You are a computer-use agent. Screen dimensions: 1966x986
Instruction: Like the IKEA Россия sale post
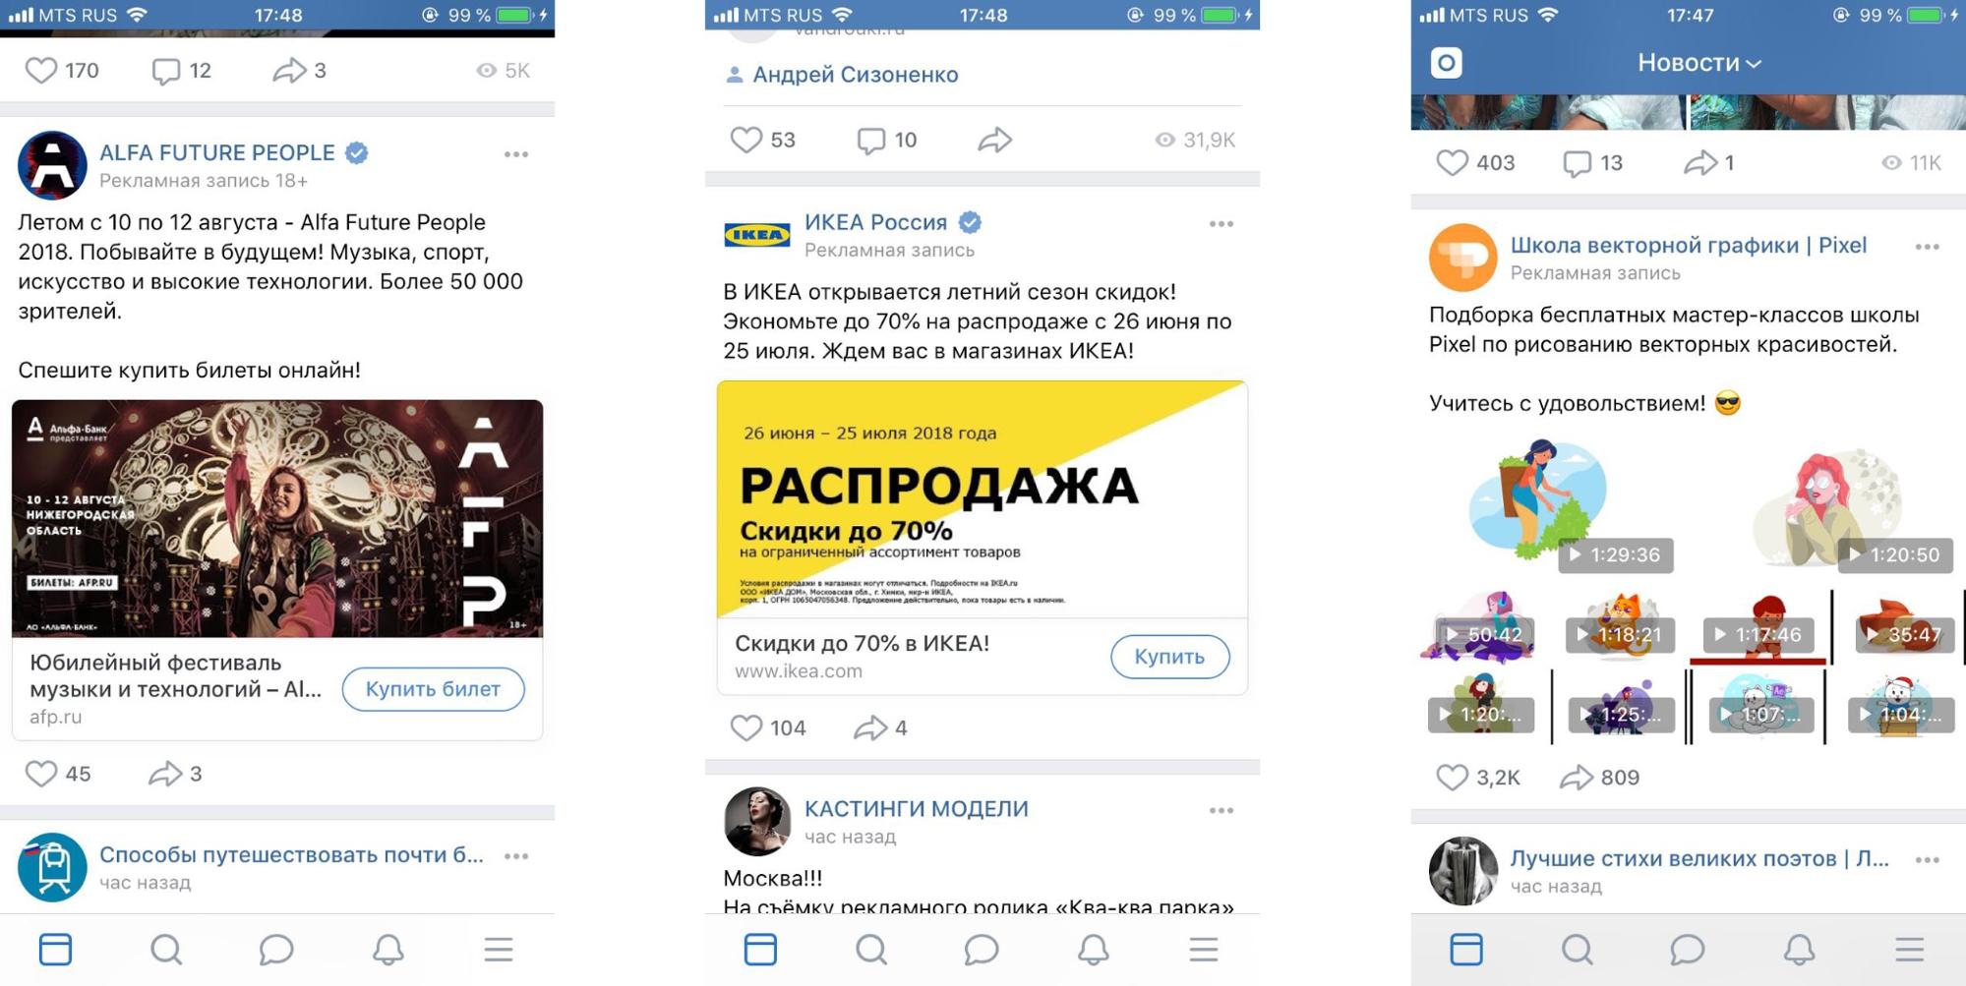pyautogui.click(x=746, y=727)
